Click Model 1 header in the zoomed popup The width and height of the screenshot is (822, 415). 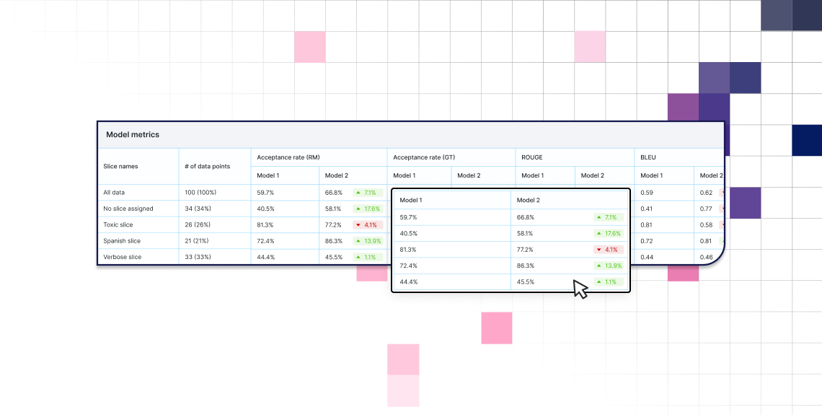pos(411,200)
